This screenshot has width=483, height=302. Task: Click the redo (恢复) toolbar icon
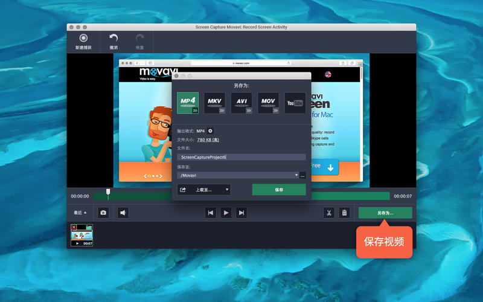pyautogui.click(x=140, y=42)
